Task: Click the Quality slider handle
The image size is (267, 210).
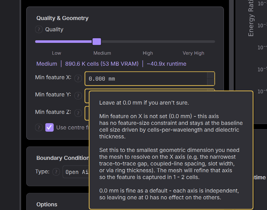Action: [x=97, y=42]
